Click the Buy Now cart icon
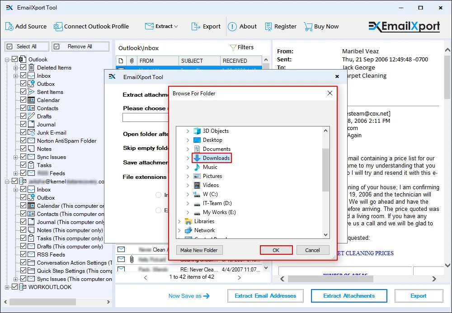 [x=308, y=26]
